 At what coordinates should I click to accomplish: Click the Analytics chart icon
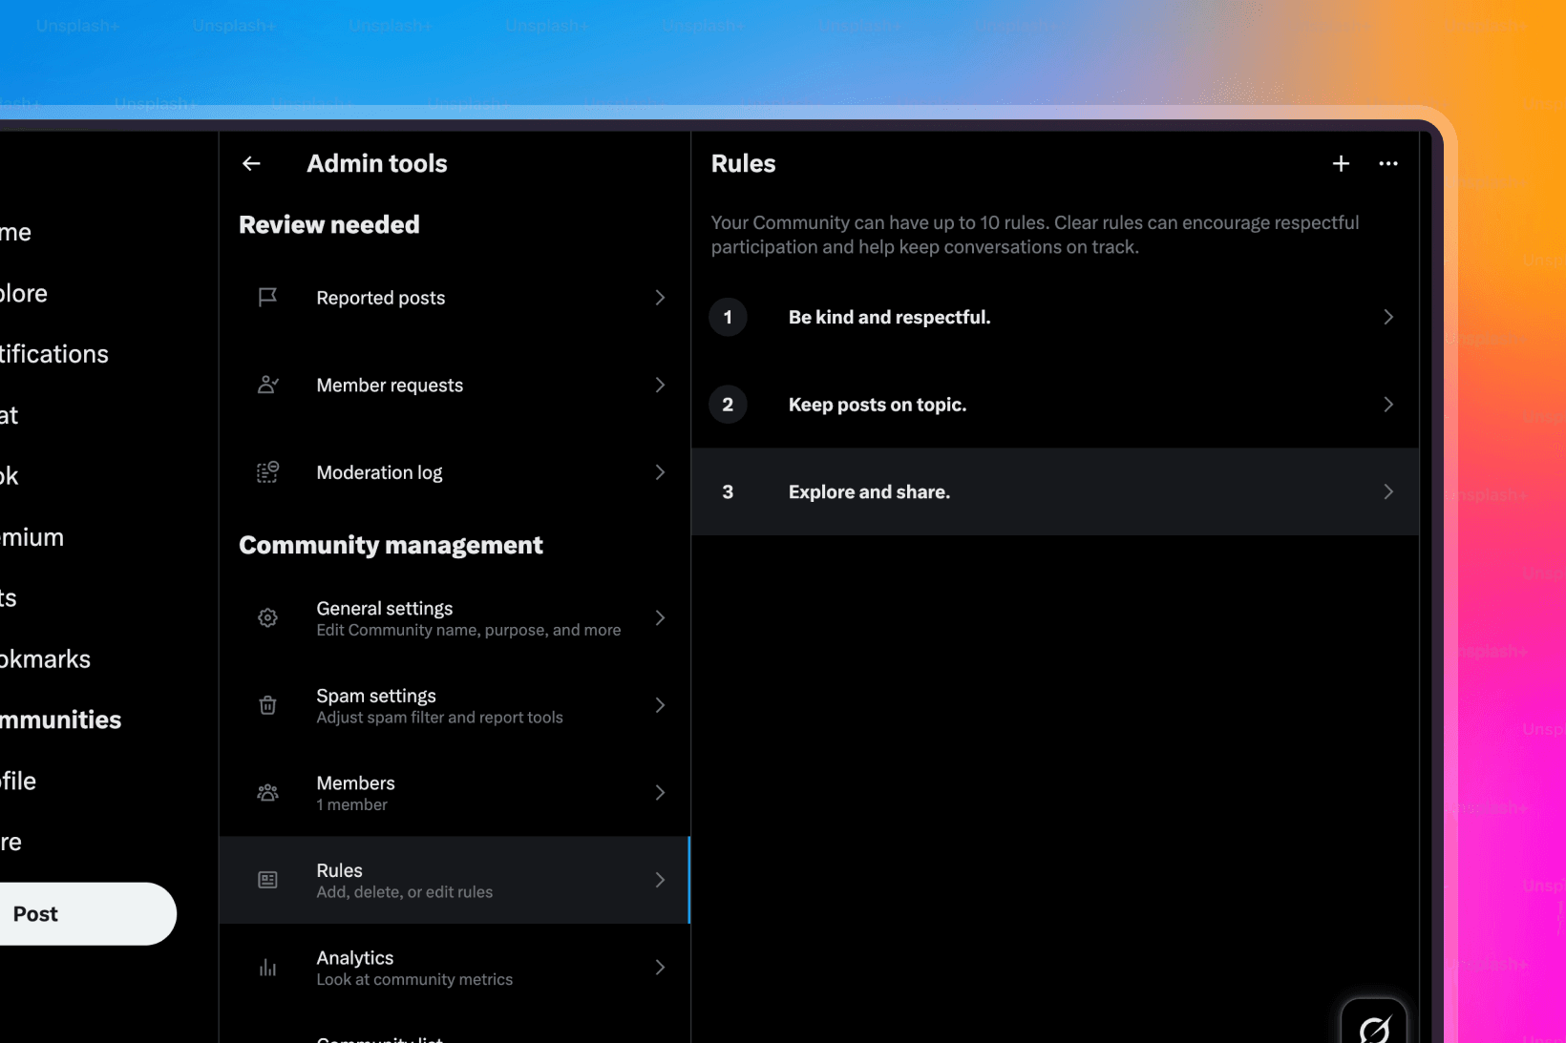(x=268, y=967)
